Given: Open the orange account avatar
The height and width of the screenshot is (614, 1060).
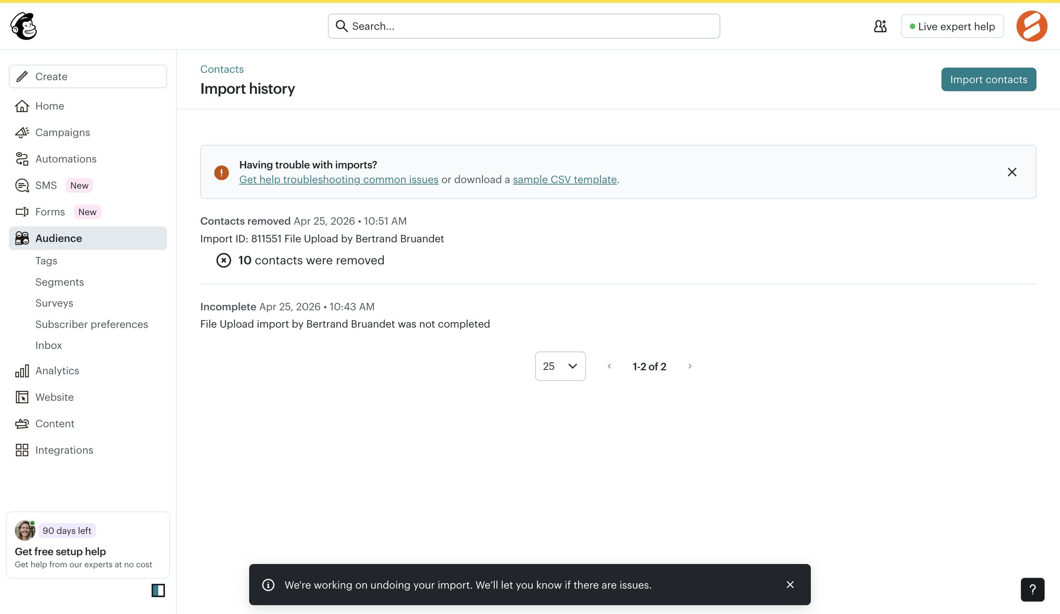Looking at the screenshot, I should tap(1032, 26).
